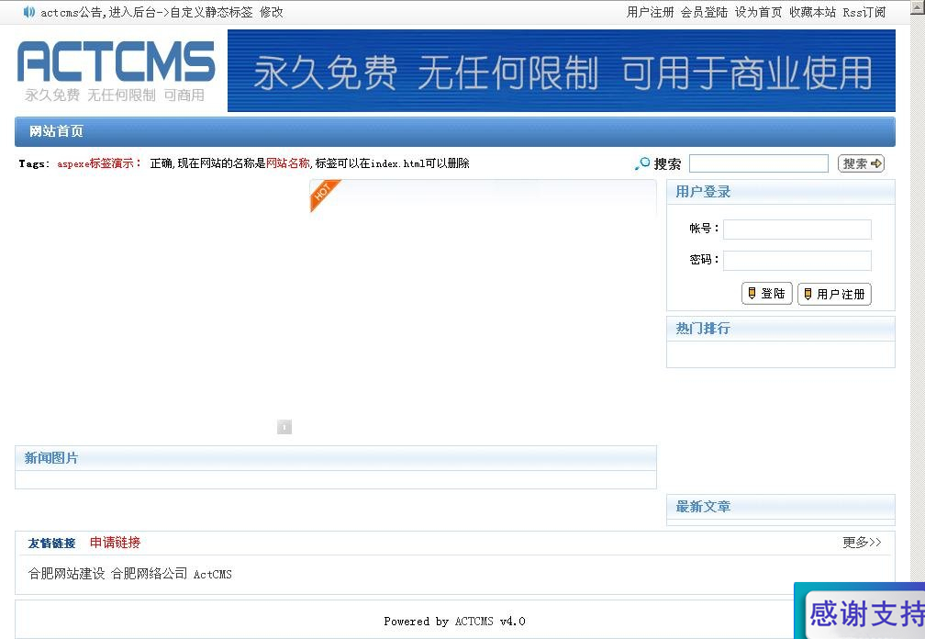Click Powered by ACTCMS v4.0 text
Screen dimensions: 925x639
454,622
